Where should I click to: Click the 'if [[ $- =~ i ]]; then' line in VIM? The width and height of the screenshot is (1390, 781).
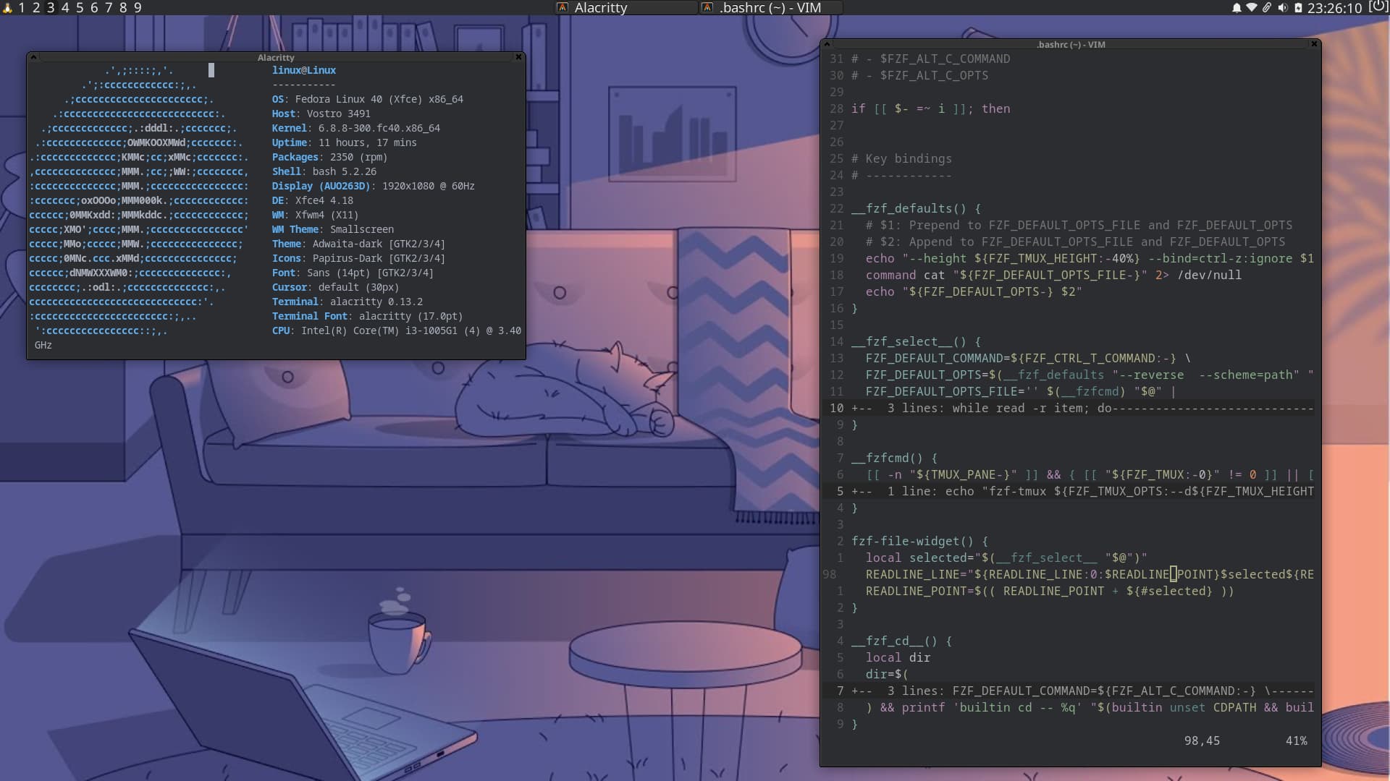click(x=931, y=108)
